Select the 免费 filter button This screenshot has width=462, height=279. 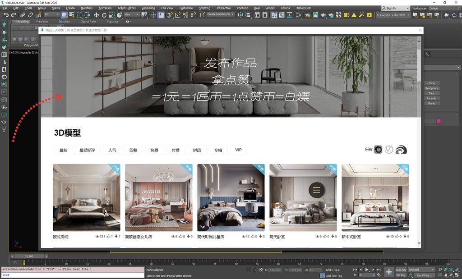(x=154, y=150)
